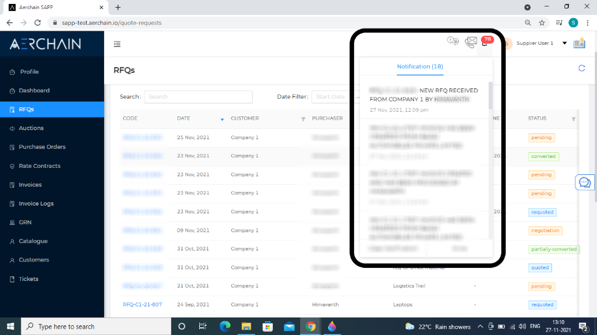Open Invoice Logs page
The image size is (597, 335).
click(x=36, y=204)
